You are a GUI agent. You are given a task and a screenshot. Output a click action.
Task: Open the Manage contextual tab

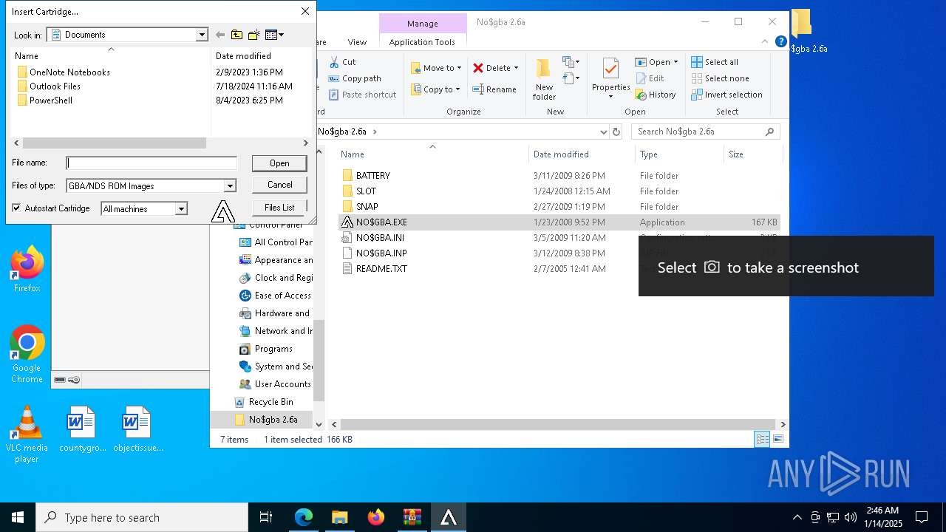[x=423, y=24]
